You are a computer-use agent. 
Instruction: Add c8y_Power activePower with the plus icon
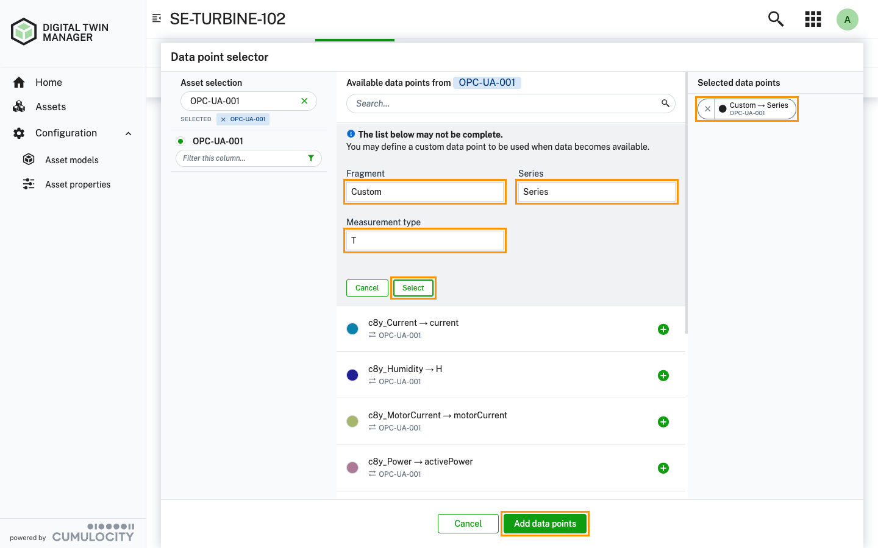point(663,468)
